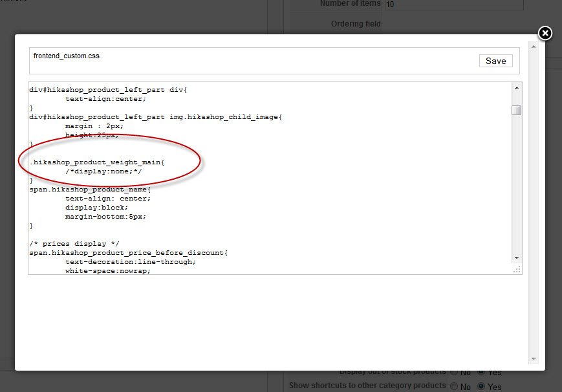This screenshot has height=392, width=562.
Task: Click the textarea scrollbar up arrow
Action: [517, 88]
